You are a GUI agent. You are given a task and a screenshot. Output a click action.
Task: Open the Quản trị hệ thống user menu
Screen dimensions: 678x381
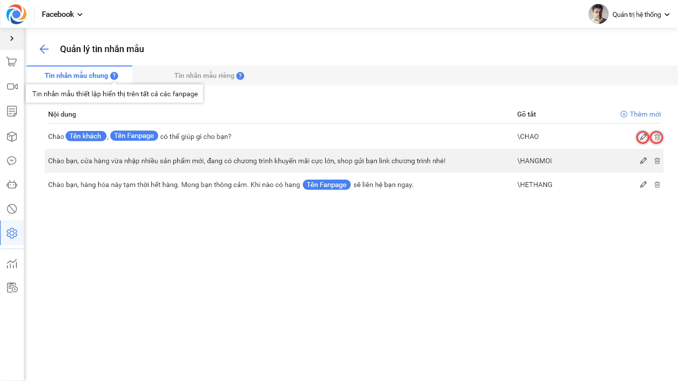(x=641, y=14)
